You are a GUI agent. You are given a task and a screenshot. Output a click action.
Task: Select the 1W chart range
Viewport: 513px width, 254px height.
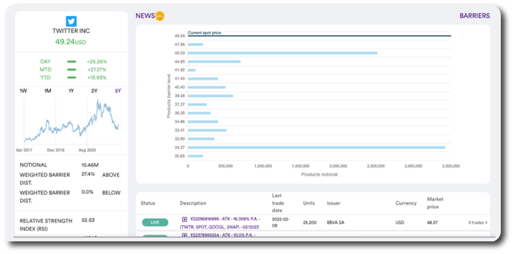23,91
